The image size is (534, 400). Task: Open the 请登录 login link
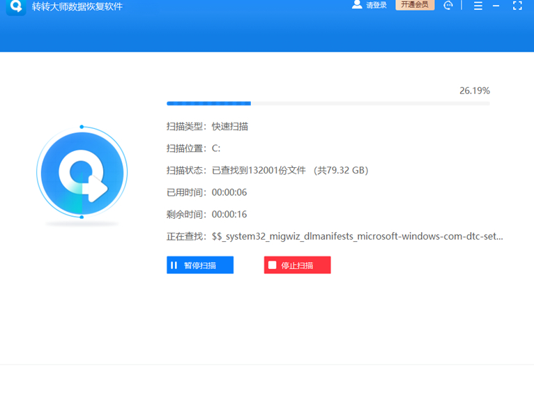(376, 5)
